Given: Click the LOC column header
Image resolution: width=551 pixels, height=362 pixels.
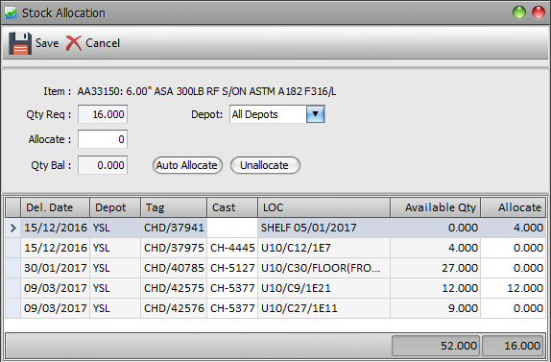Looking at the screenshot, I should [323, 207].
